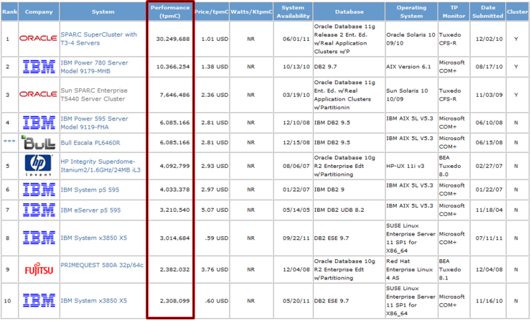Select the 5.07 USD price cell
The image size is (531, 321).
[x=215, y=210]
